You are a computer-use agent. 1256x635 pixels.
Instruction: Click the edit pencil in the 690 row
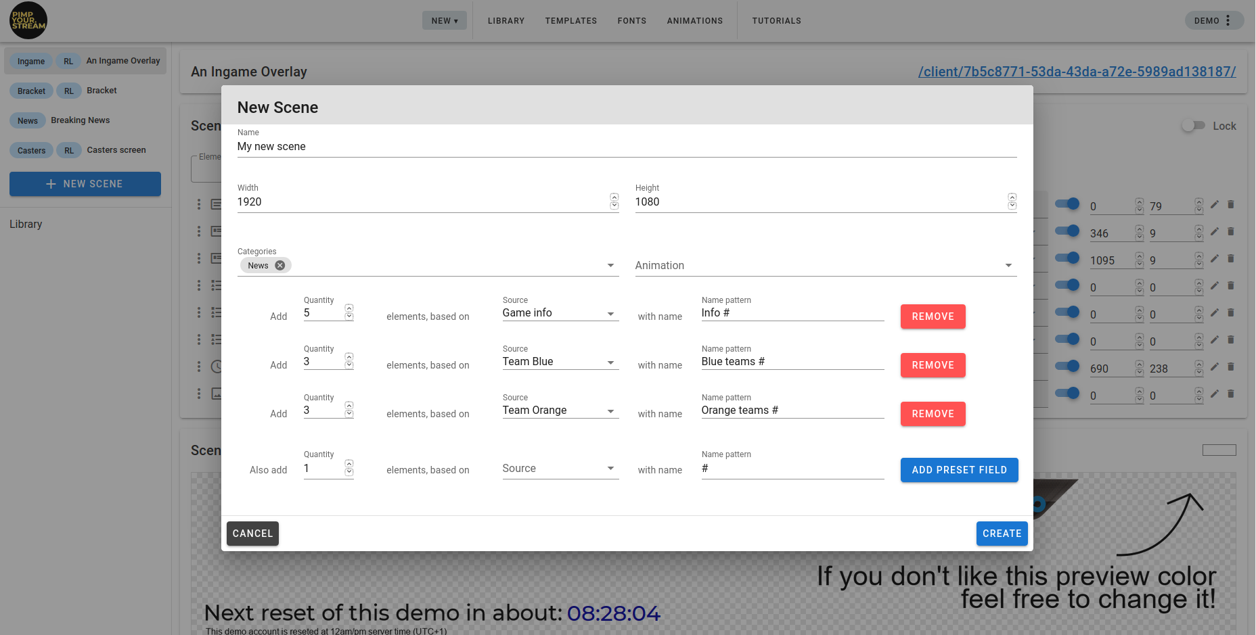[1214, 367]
